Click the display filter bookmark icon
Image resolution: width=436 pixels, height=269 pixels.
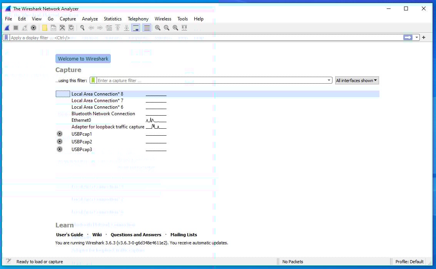7,38
